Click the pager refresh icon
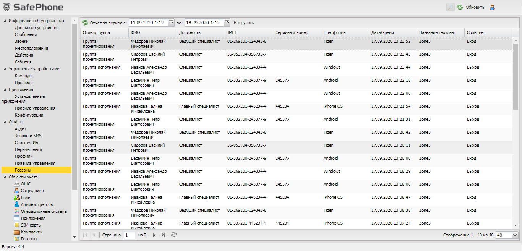Screen dimensions: 522x251 pos(174,235)
